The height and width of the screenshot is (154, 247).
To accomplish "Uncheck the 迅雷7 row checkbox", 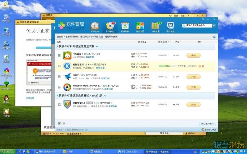I will (59, 76).
